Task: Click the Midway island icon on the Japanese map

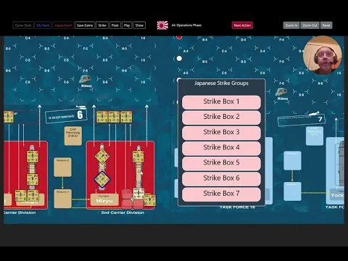Action: click(86, 80)
